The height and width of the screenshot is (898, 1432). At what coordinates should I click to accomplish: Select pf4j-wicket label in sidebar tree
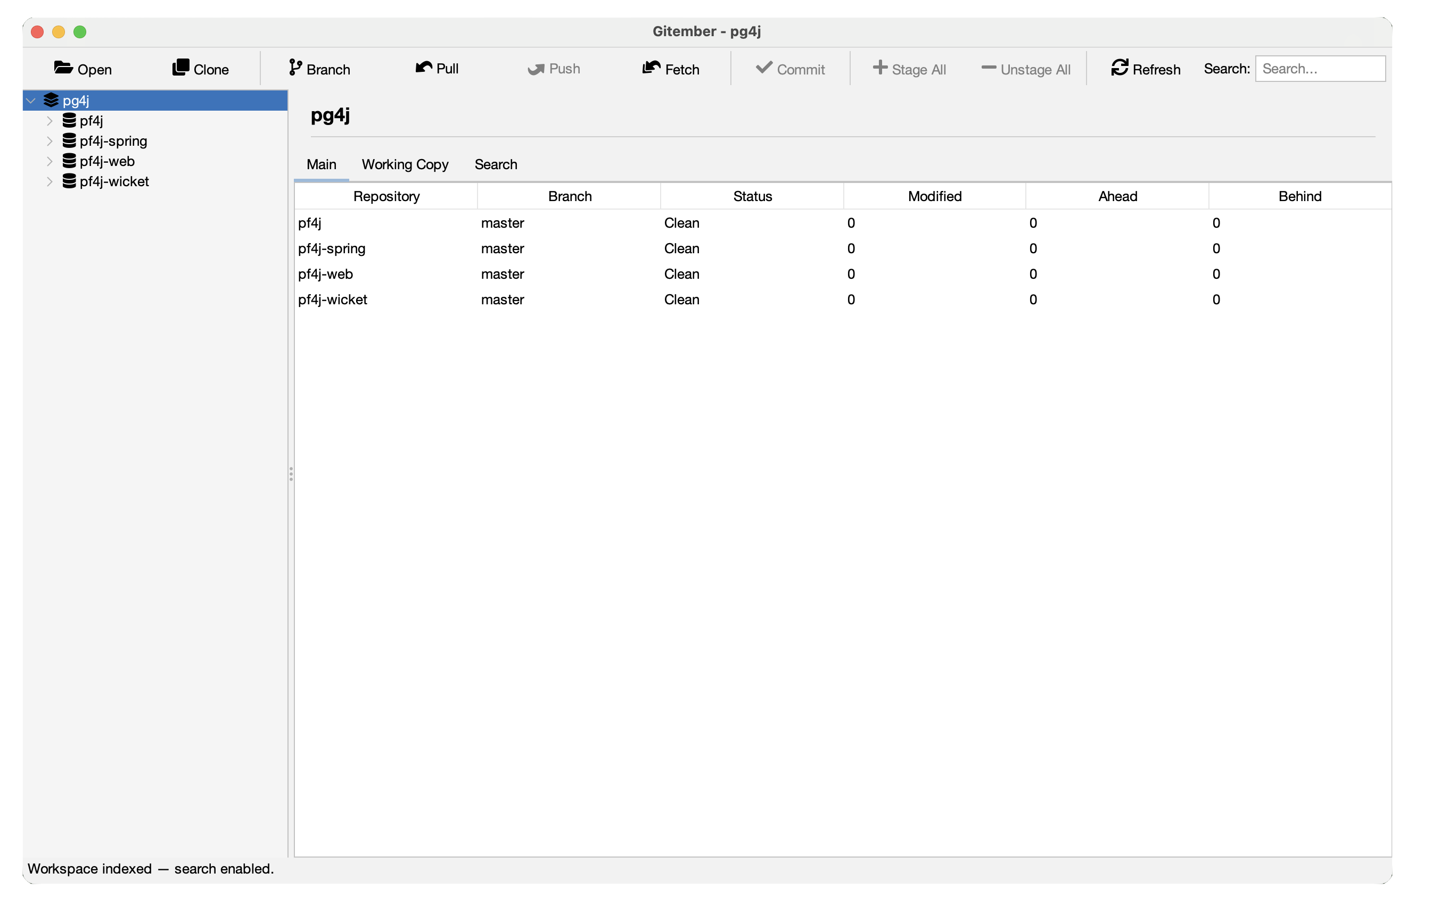coord(114,181)
